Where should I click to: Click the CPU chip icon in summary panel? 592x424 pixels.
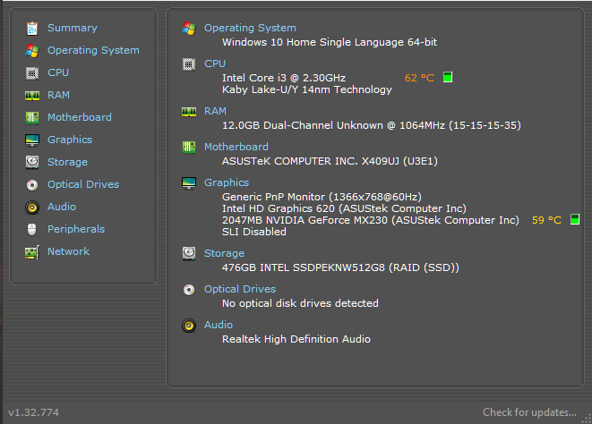(189, 64)
